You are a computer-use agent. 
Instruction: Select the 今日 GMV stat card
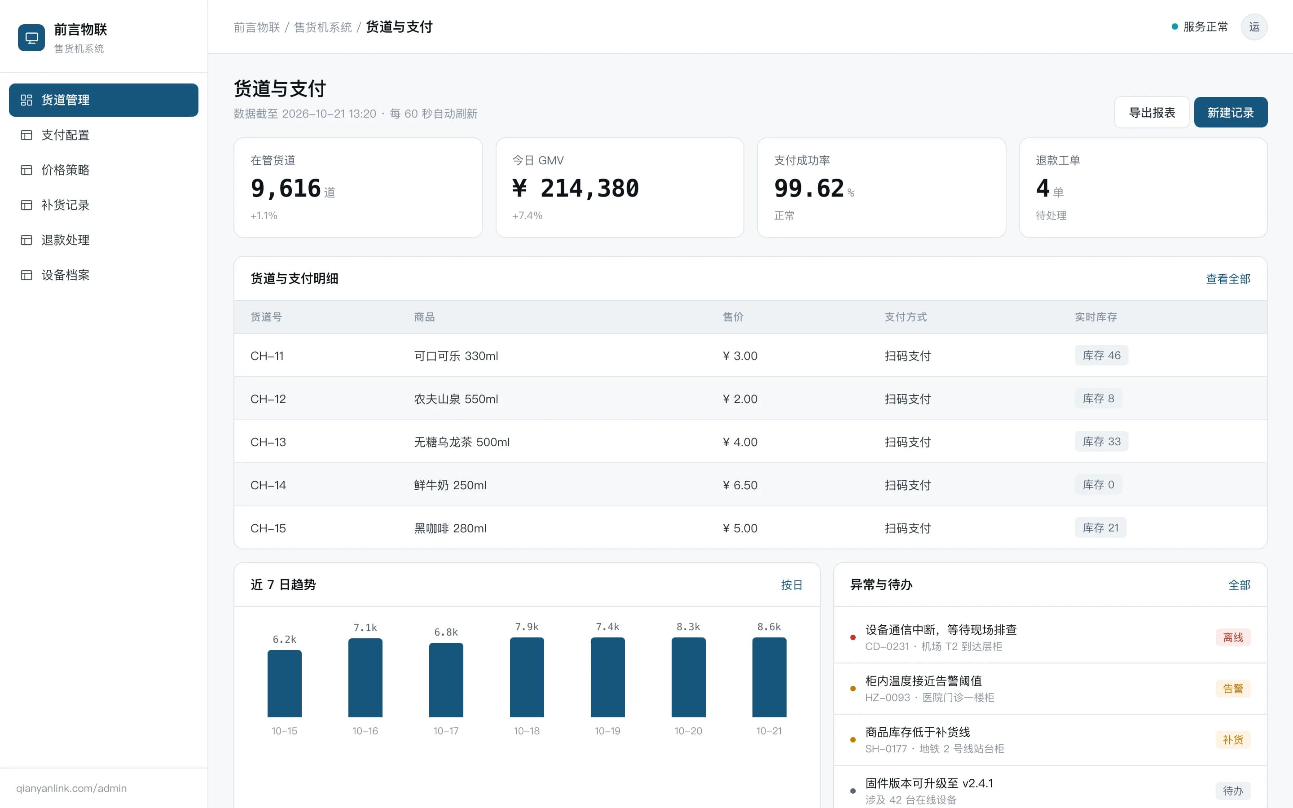point(620,188)
